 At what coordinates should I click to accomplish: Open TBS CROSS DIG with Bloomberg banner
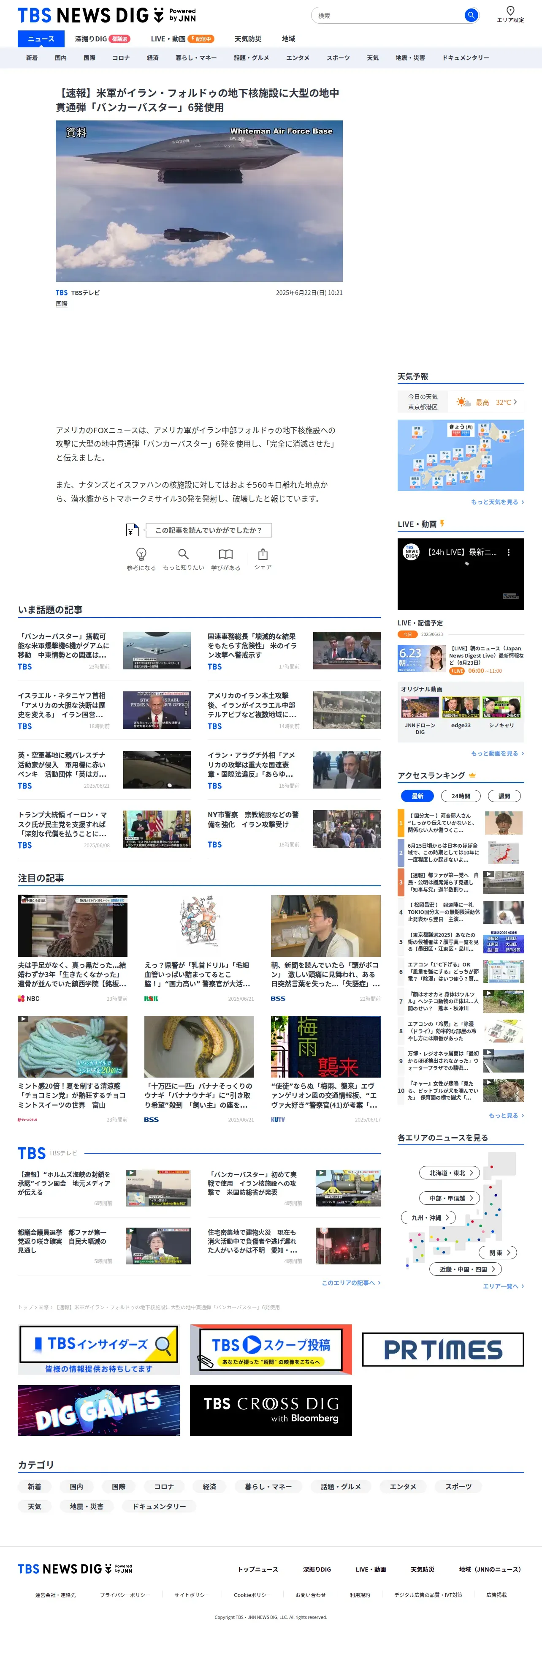coord(271,1410)
